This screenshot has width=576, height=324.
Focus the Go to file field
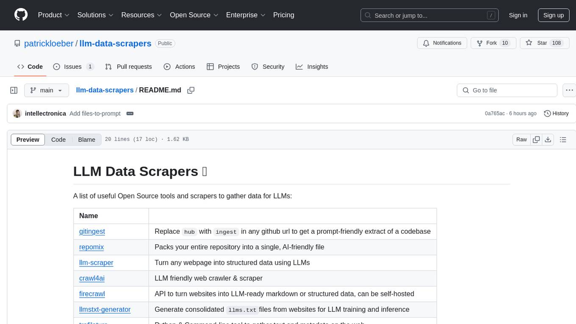(x=507, y=90)
